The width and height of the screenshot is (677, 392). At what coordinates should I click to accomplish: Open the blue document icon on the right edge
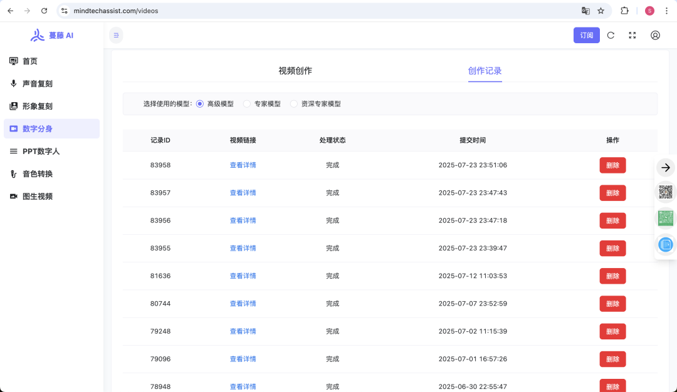665,244
